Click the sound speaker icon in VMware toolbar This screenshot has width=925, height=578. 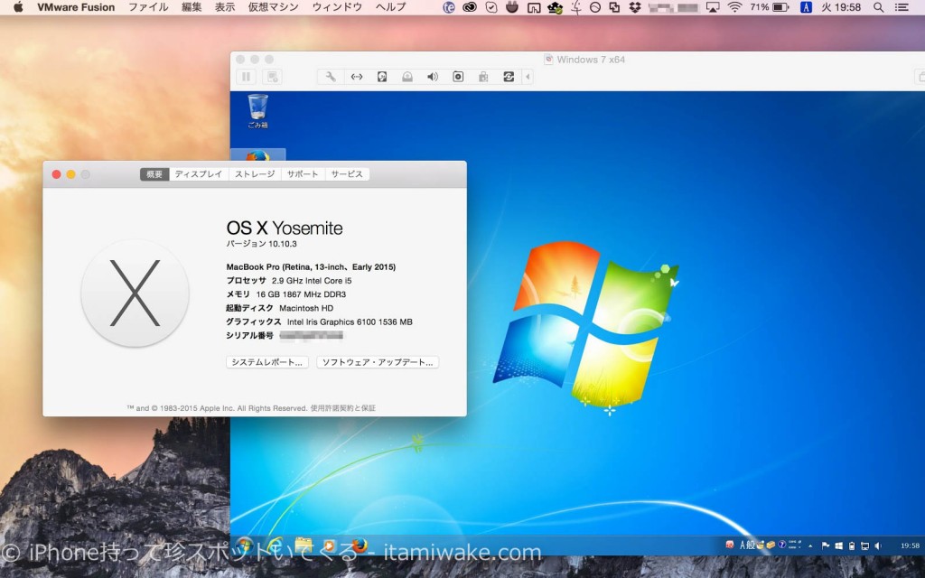click(x=433, y=77)
